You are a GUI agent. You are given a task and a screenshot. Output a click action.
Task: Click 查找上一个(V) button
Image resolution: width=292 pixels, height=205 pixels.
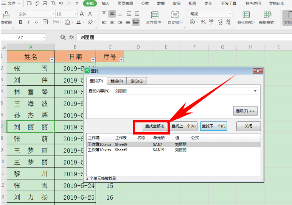[x=183, y=126]
